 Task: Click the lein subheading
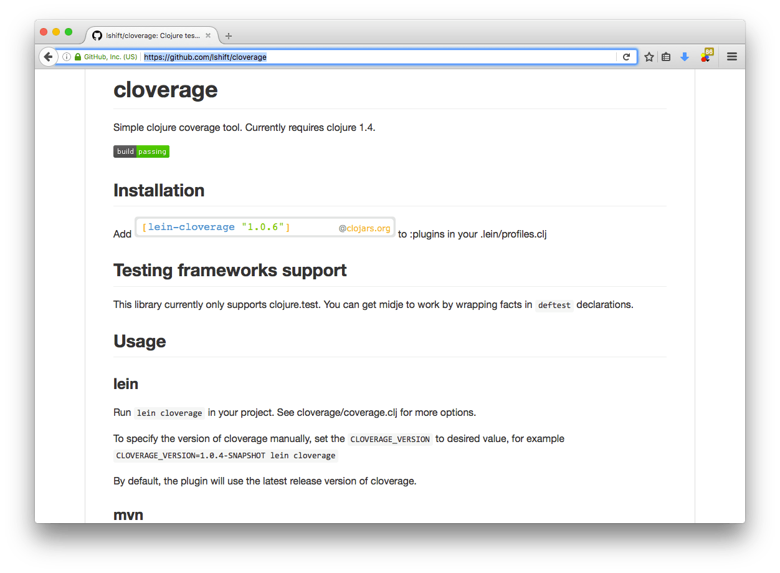click(x=126, y=383)
